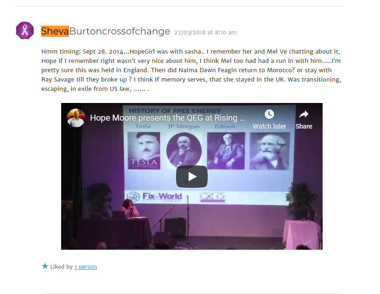Click the blue Like star icon
The height and width of the screenshot is (294, 380).
[45, 266]
